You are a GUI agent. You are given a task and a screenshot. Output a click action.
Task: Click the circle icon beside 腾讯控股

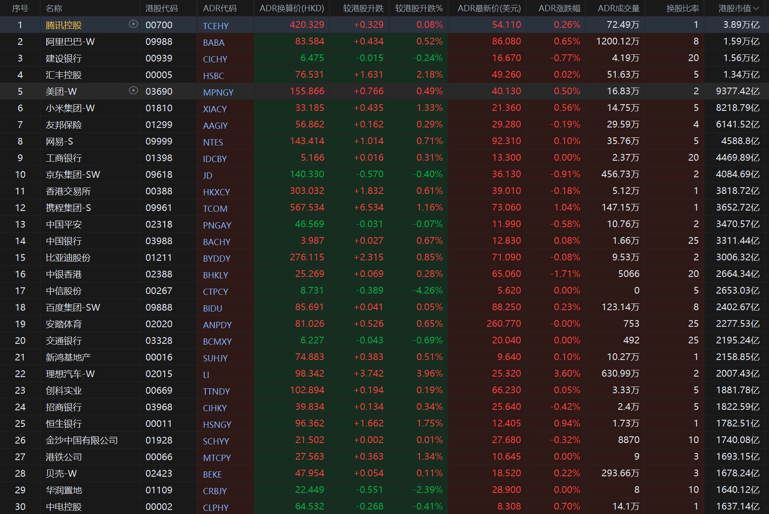click(133, 24)
